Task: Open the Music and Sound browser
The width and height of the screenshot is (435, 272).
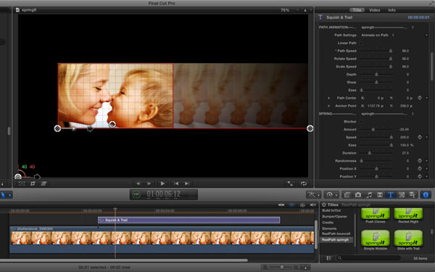Action: pos(369,195)
